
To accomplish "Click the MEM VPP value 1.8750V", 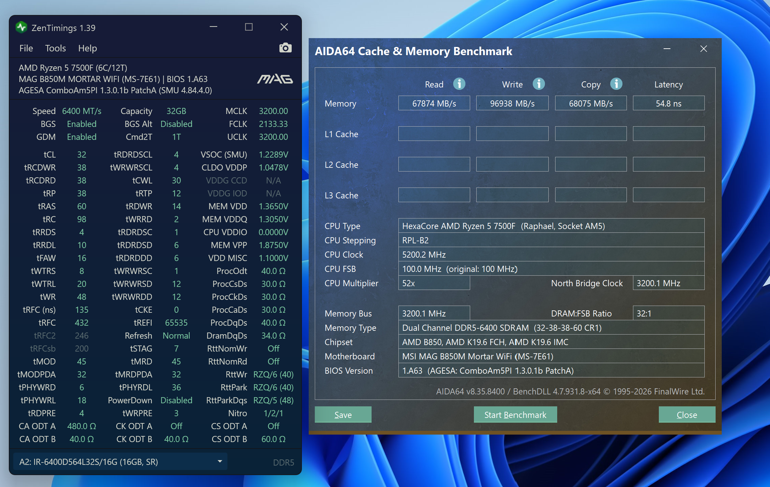I will 273,245.
